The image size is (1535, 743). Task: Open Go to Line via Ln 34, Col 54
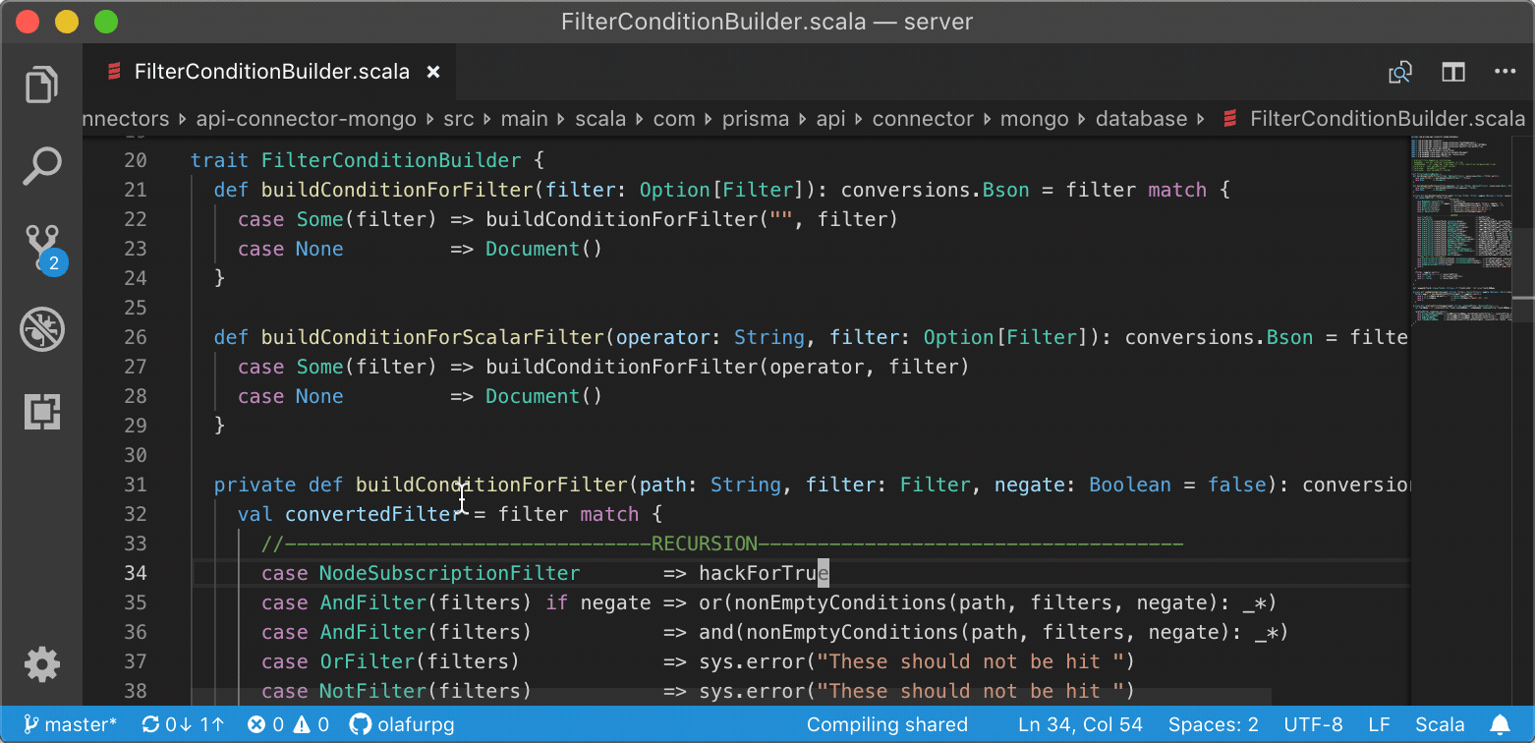coord(1080,725)
